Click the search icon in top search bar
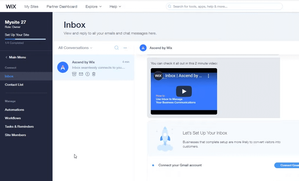This screenshot has height=181, width=299. (x=170, y=6)
